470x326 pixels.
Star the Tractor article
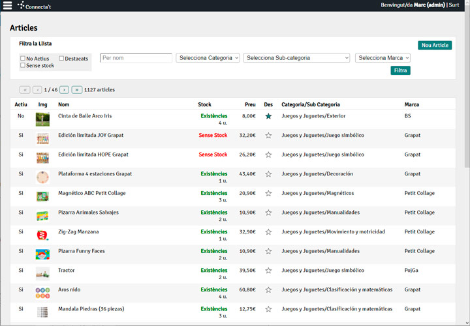pyautogui.click(x=268, y=271)
